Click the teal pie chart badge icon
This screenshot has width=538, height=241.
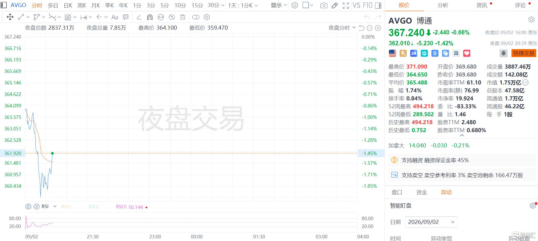(424, 53)
